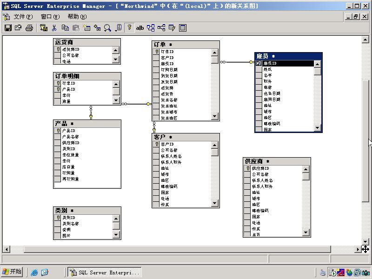
Task: Click the leftmost system tray icon
Action: tap(323, 272)
